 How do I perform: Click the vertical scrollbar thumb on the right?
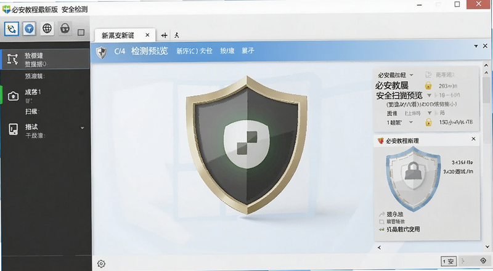pyautogui.click(x=486, y=89)
